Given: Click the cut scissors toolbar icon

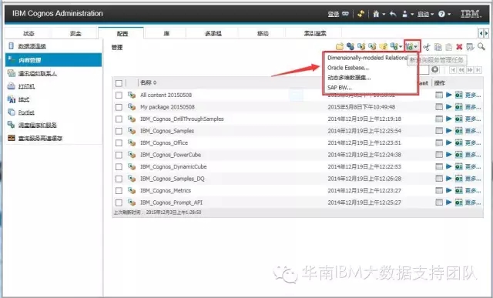Looking at the screenshot, I should pos(426,47).
